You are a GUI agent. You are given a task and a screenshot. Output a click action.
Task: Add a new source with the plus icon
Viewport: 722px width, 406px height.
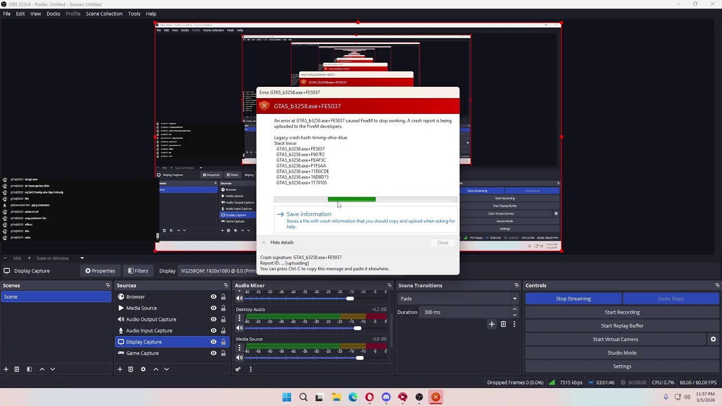point(120,369)
